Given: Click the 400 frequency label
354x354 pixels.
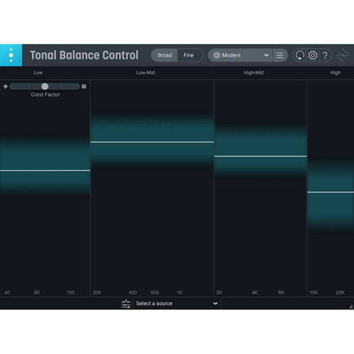Looking at the screenshot, I should tap(132, 292).
